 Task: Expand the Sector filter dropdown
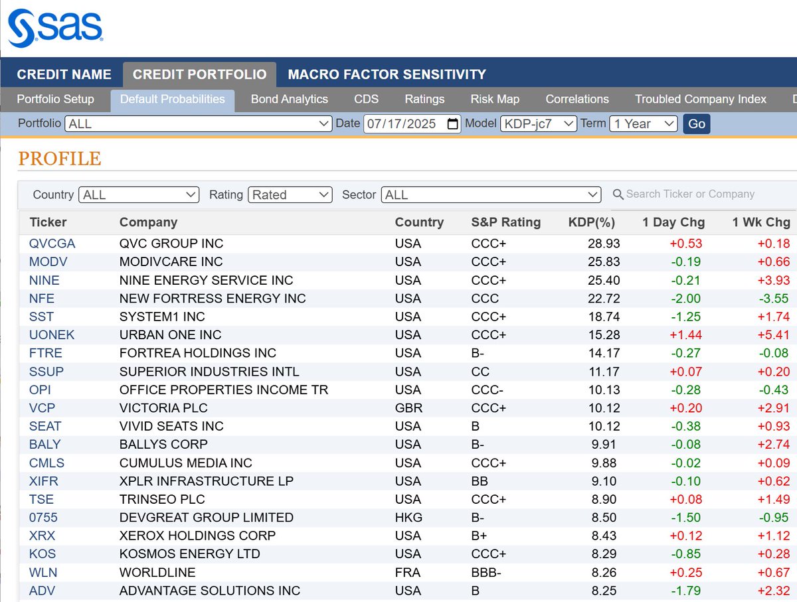[x=491, y=194]
